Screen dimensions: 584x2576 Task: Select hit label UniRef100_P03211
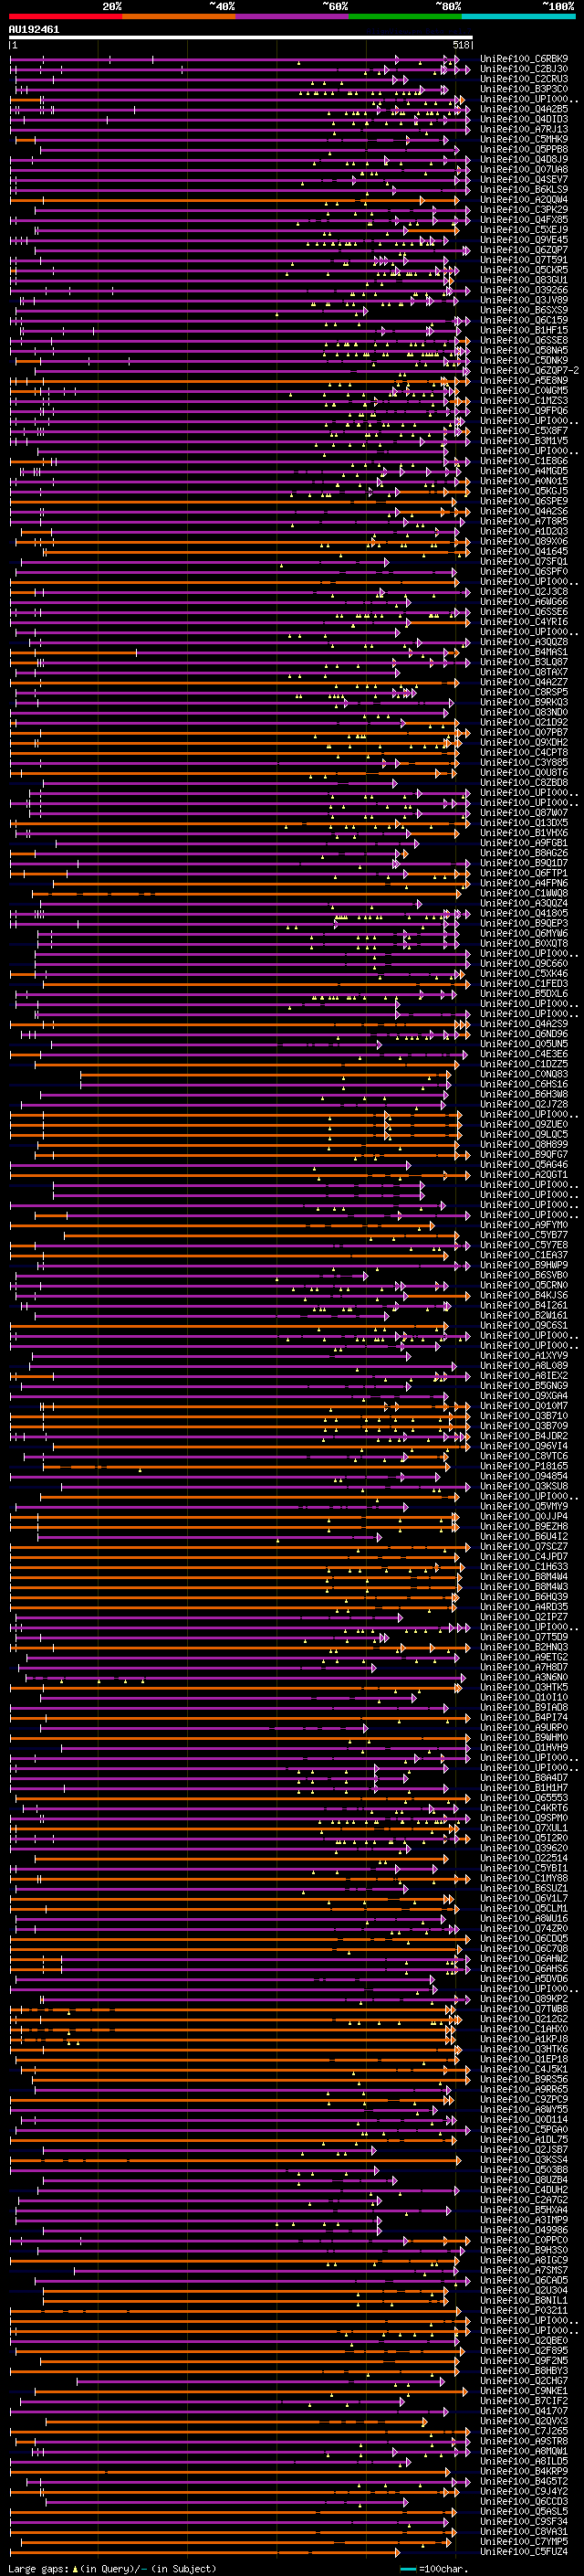[524, 2310]
